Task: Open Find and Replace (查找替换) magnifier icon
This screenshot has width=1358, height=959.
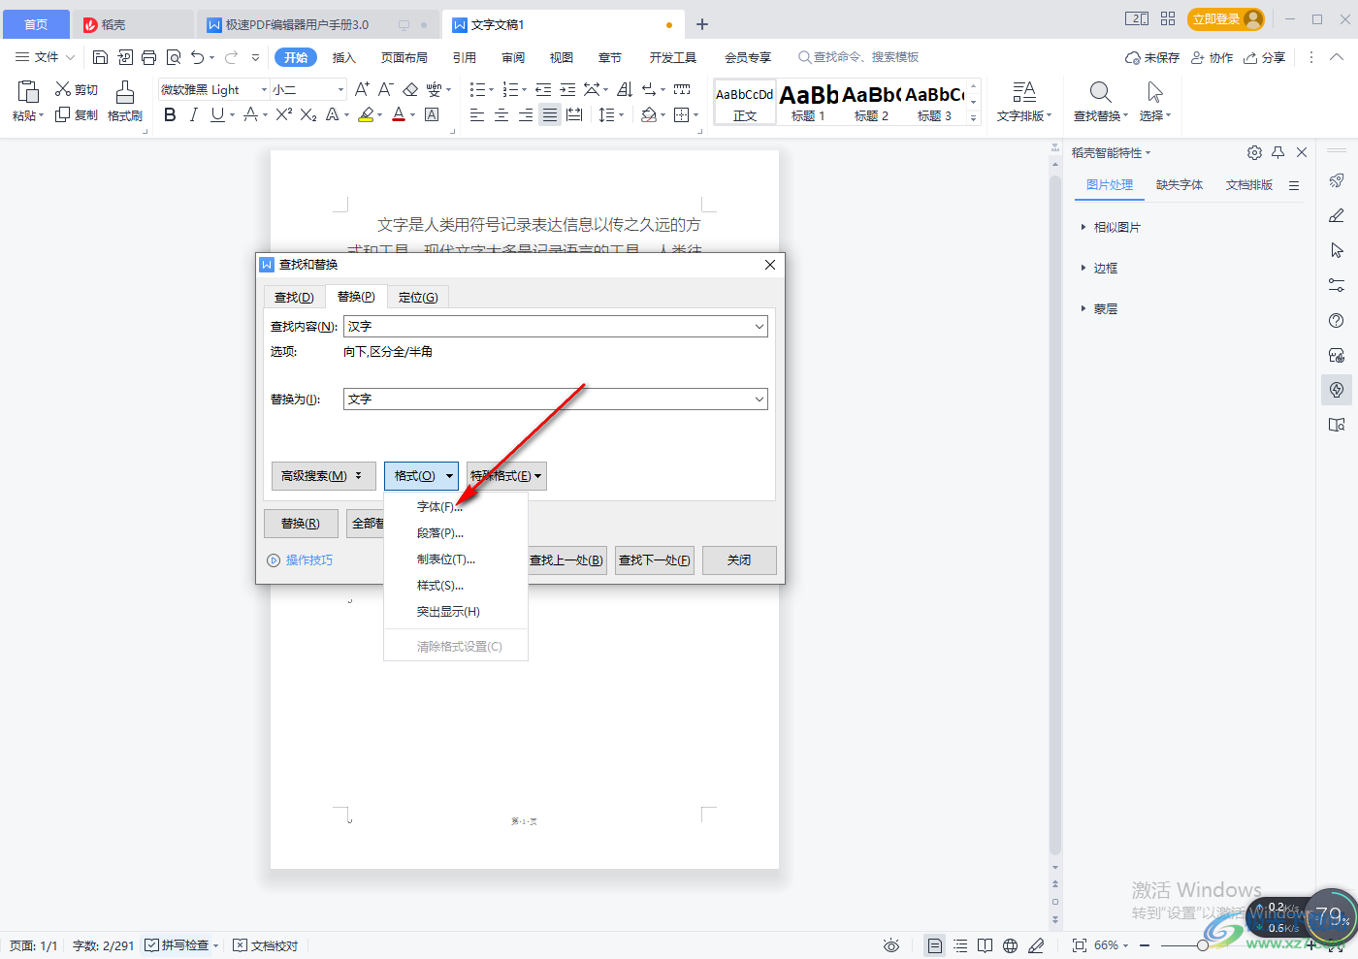Action: tap(1100, 92)
